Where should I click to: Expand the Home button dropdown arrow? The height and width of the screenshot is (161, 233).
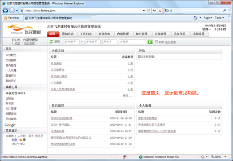pyautogui.click(x=200, y=18)
